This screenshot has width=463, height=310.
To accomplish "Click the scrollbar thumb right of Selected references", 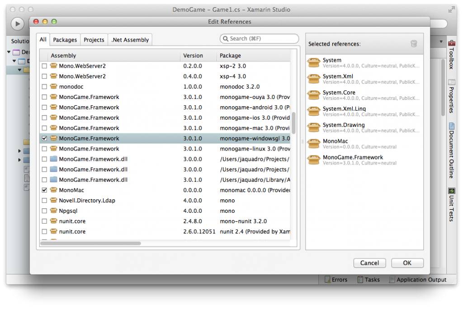I will pos(443,87).
